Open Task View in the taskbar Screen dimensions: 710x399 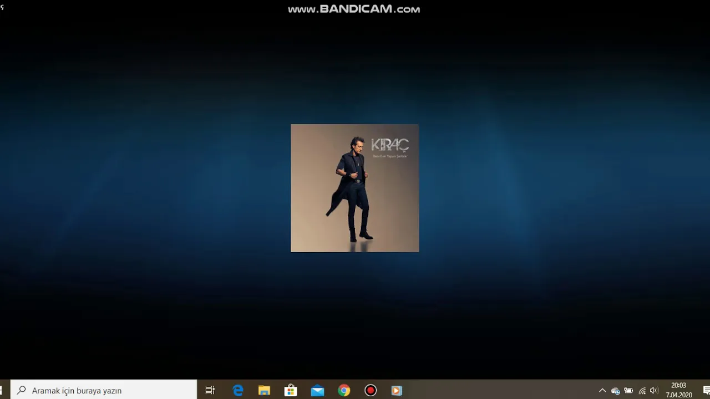[x=210, y=390]
